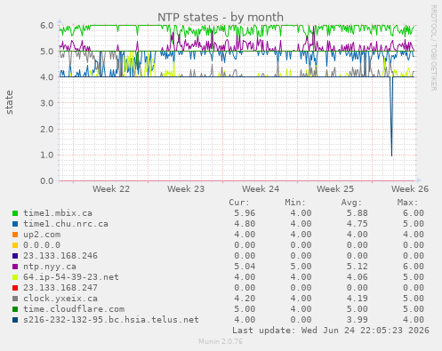The image size is (442, 351).
Task: Select the ntp.nyy.ca legend label
Action: [x=50, y=267]
